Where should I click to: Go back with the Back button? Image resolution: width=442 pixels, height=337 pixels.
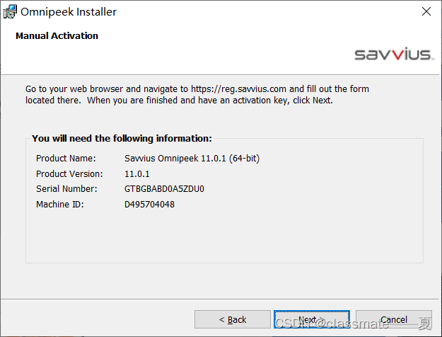tap(233, 319)
